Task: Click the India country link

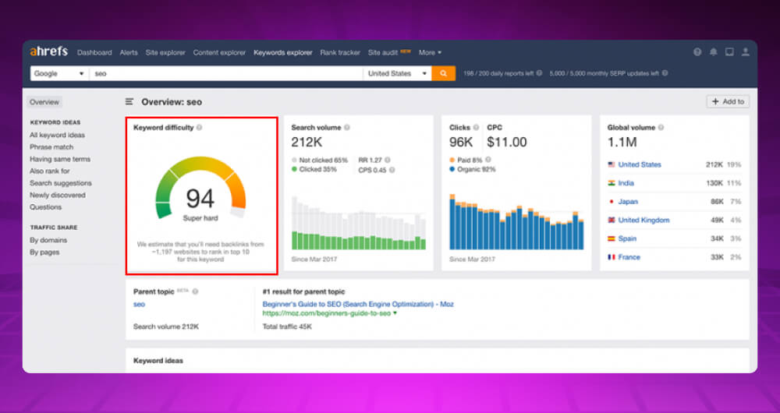Action: click(x=626, y=183)
